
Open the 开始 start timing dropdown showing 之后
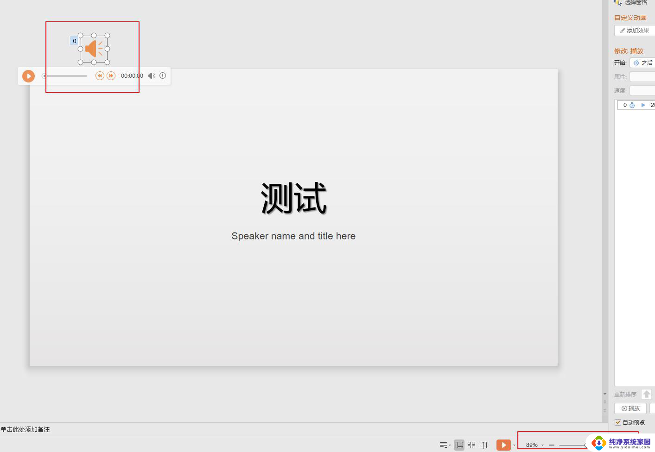(x=642, y=63)
